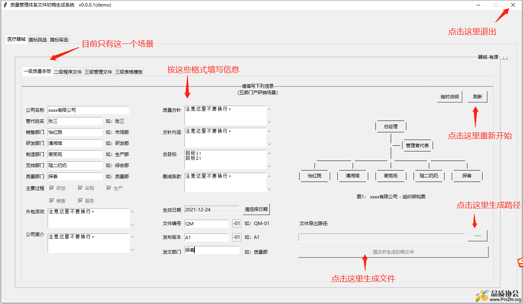523x304 pixels.
Task: Click the 文件导出路径 output field
Action: pos(382,237)
